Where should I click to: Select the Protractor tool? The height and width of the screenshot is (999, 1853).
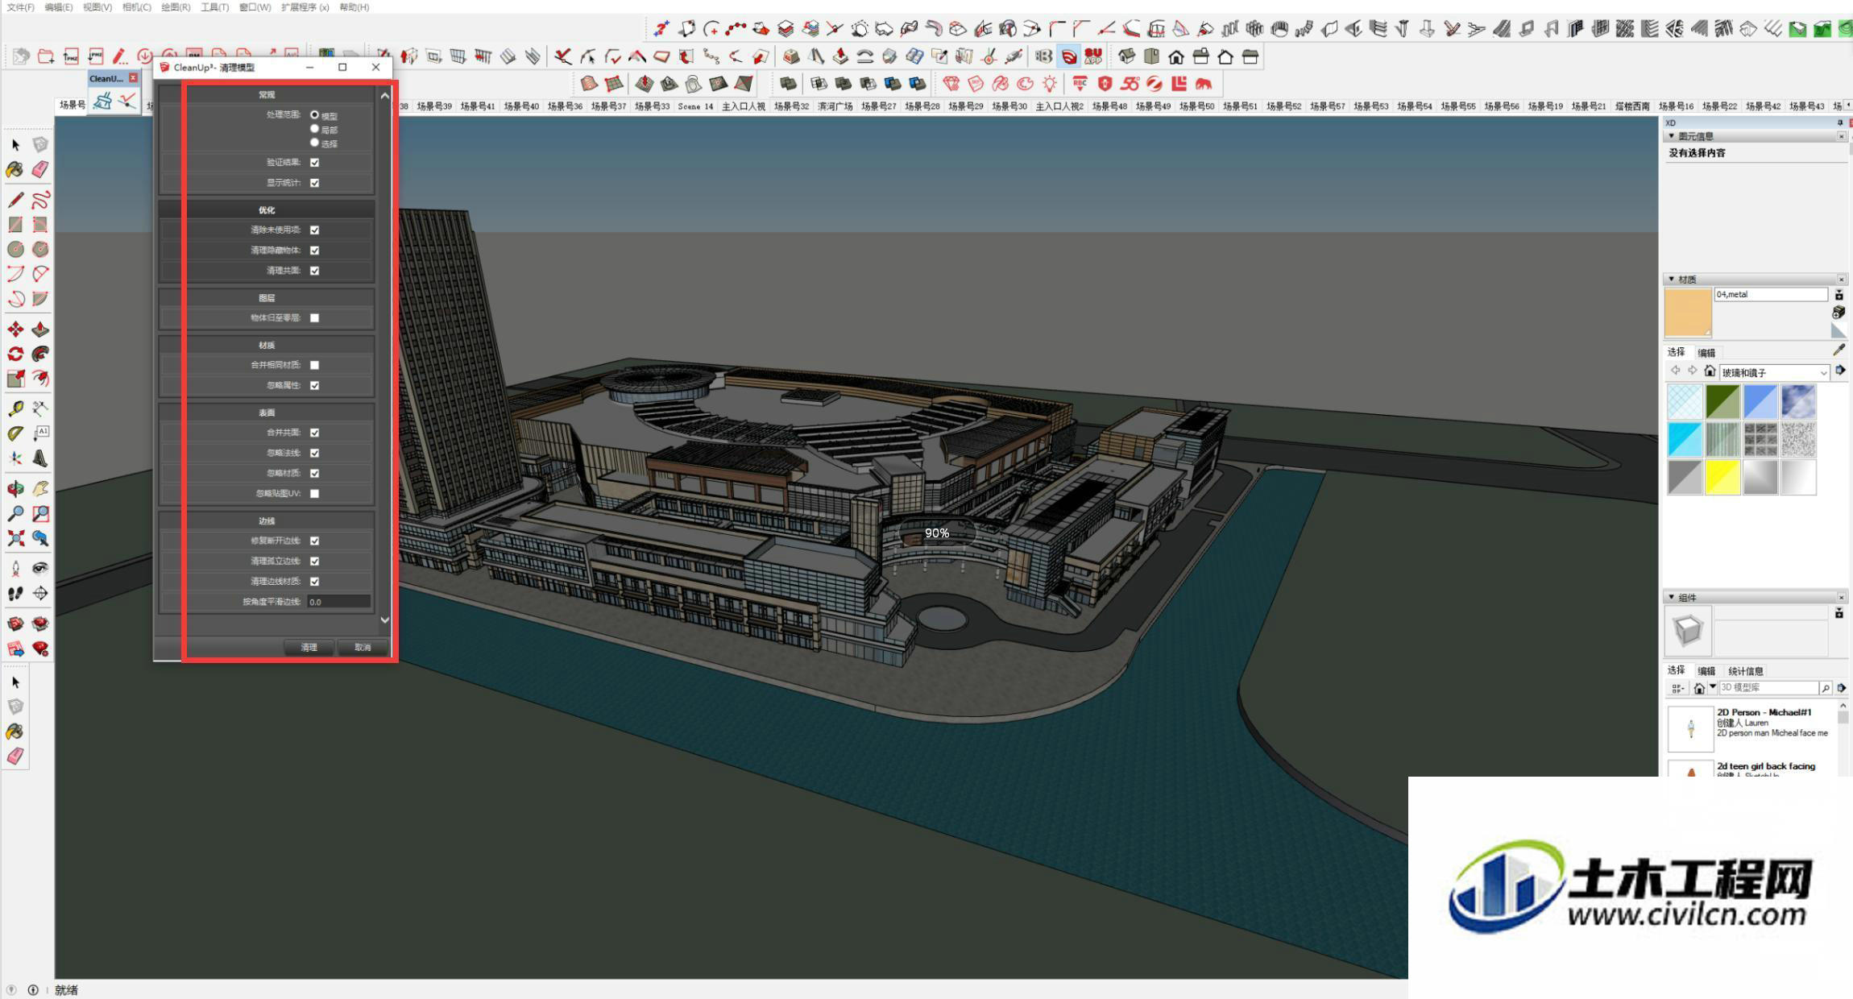15,433
